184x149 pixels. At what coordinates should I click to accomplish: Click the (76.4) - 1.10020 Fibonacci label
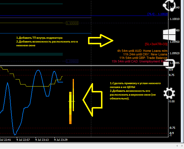click(158, 14)
